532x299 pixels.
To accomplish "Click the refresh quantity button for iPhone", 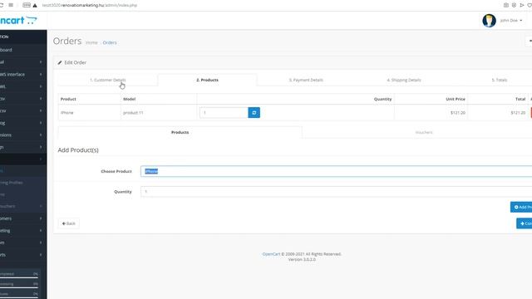I will tap(254, 113).
